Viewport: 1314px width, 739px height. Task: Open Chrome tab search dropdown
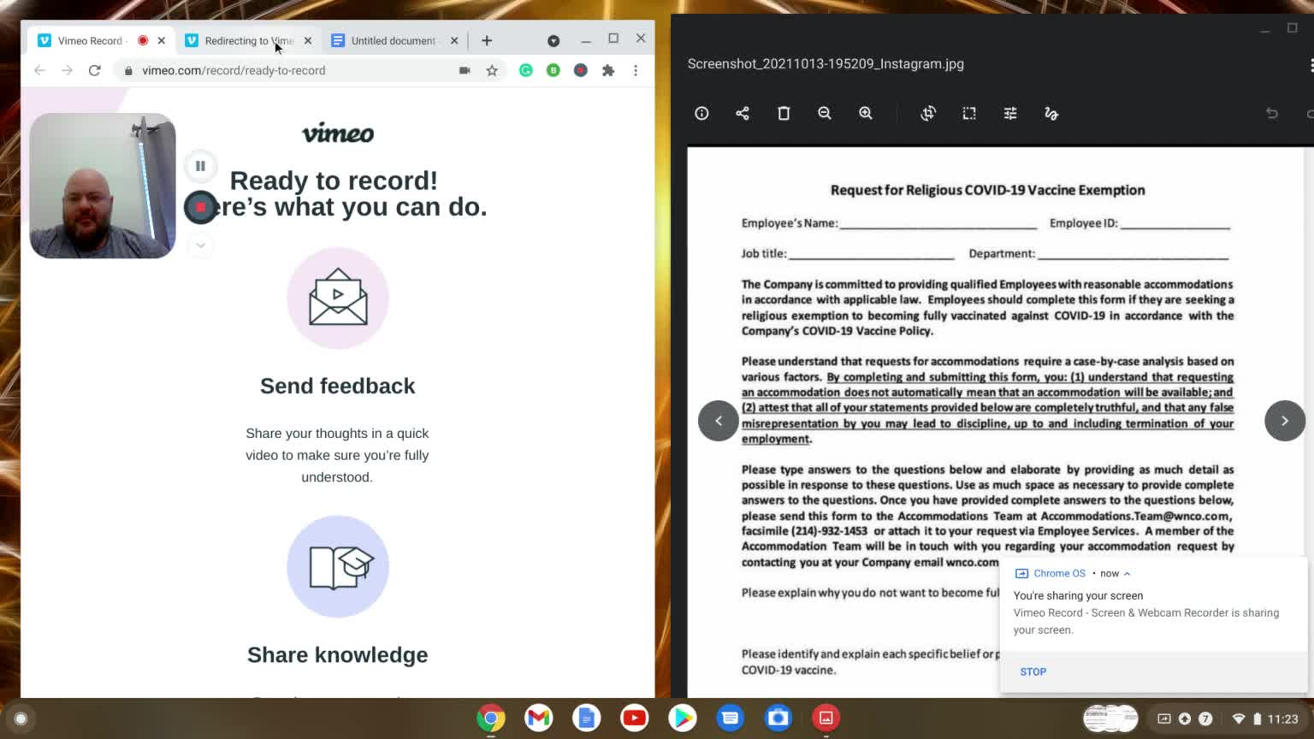[553, 41]
